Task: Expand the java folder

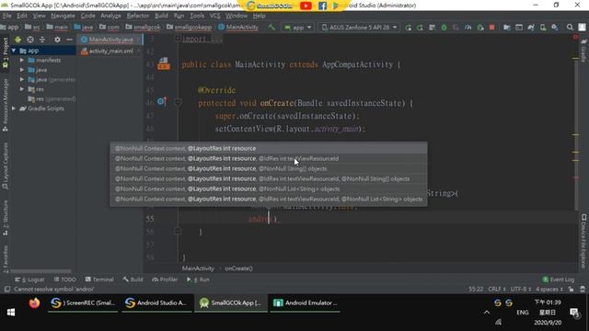Action: 22,70
